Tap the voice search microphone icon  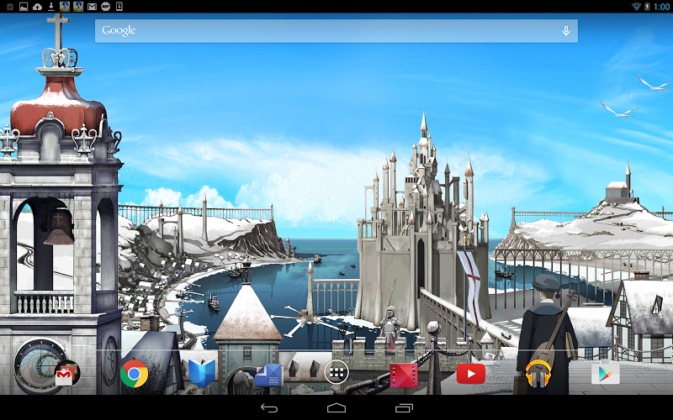pyautogui.click(x=566, y=31)
